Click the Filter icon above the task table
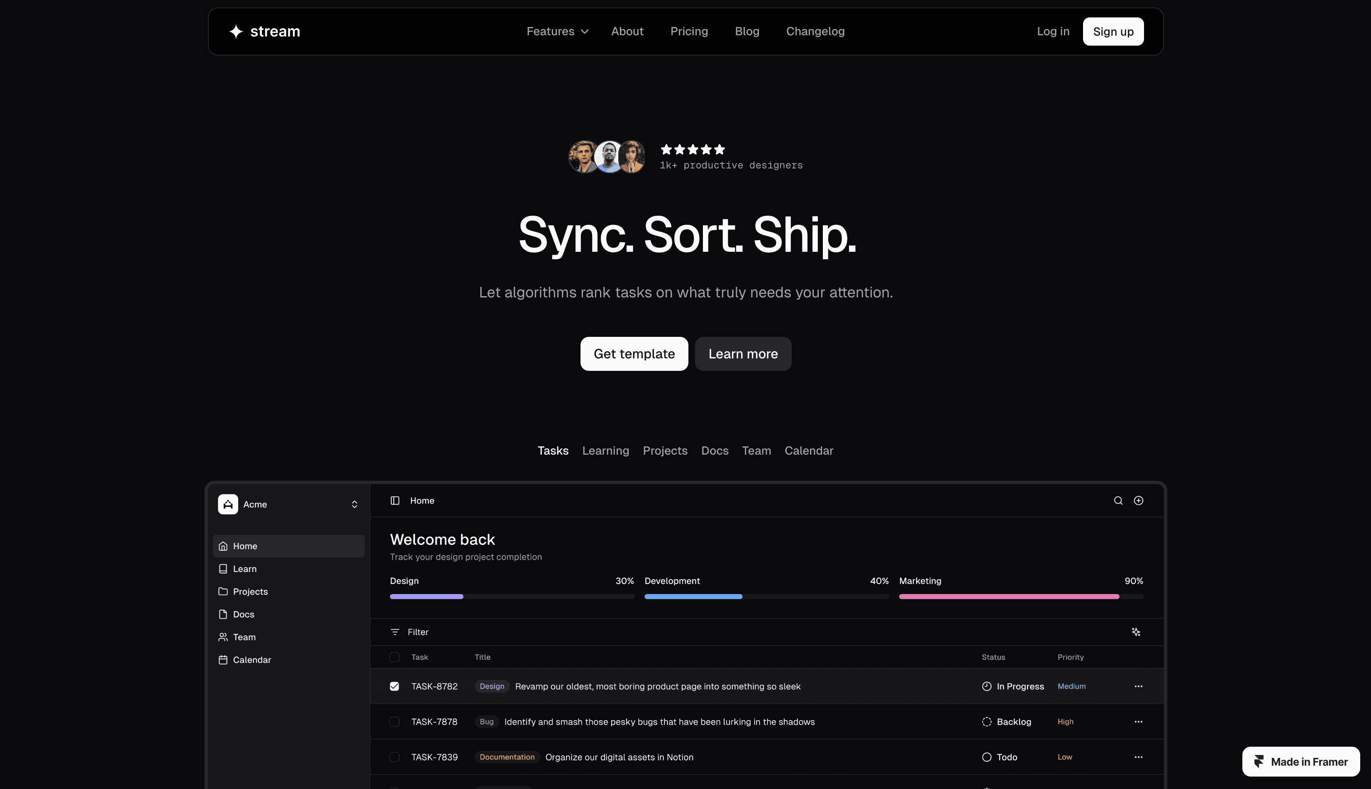The image size is (1371, 789). [395, 632]
